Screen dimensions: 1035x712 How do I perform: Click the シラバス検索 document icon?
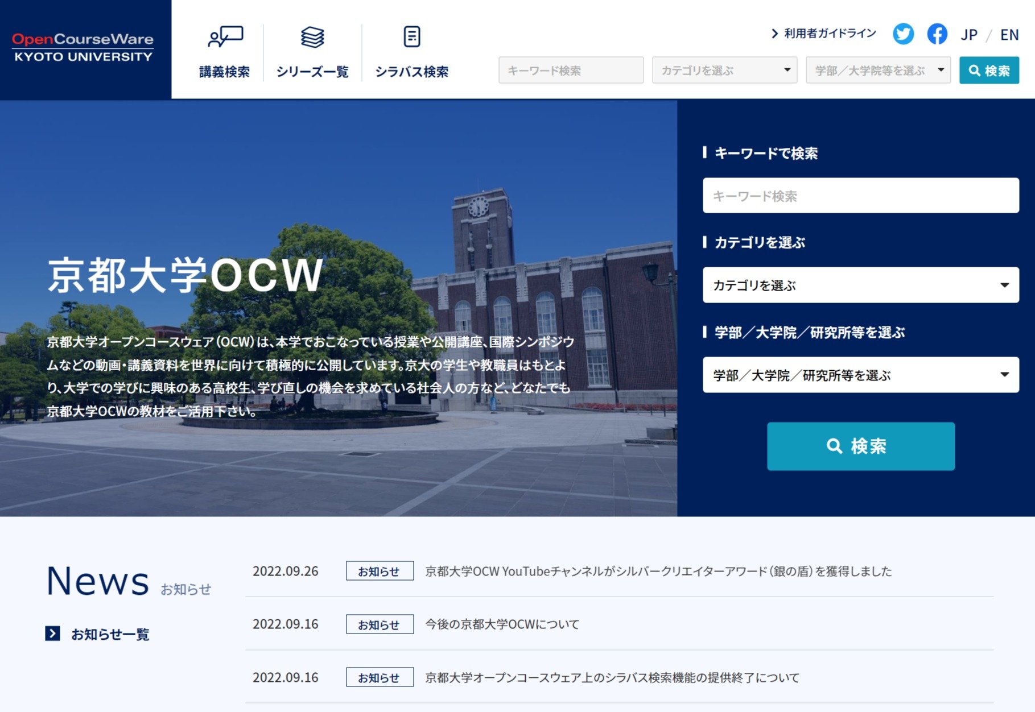click(411, 38)
